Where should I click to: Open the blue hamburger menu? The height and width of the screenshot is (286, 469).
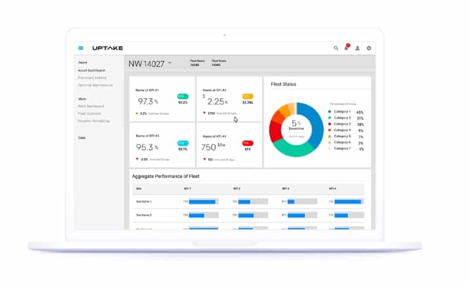pyautogui.click(x=81, y=48)
